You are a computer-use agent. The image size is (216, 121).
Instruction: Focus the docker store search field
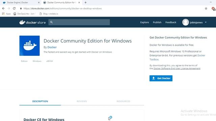click(79, 22)
